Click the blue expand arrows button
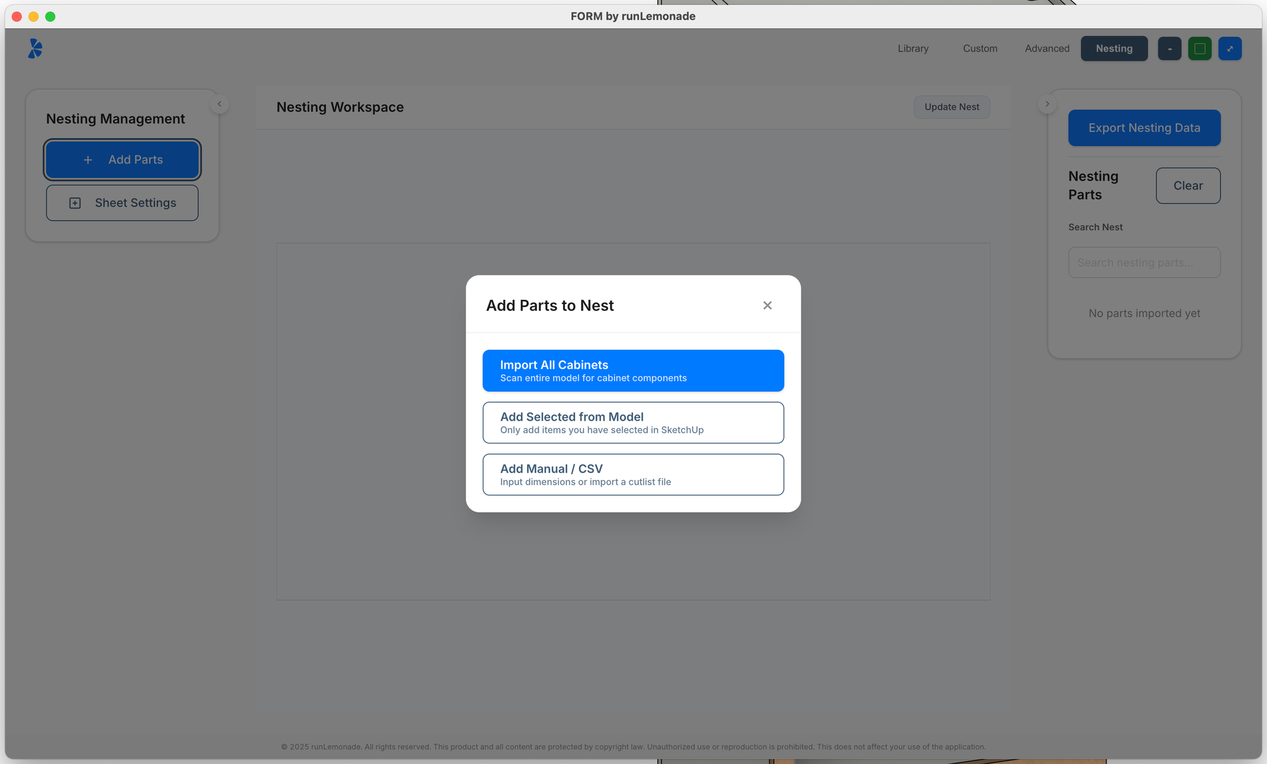This screenshot has width=1267, height=764. coord(1230,49)
